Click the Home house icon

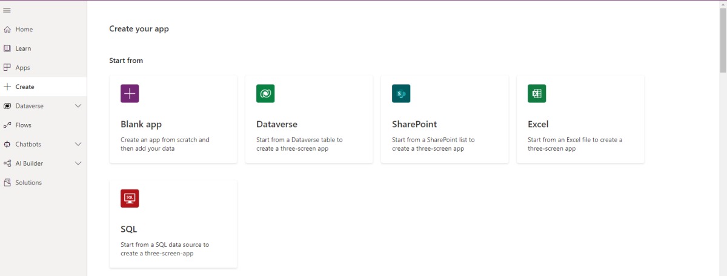point(7,29)
